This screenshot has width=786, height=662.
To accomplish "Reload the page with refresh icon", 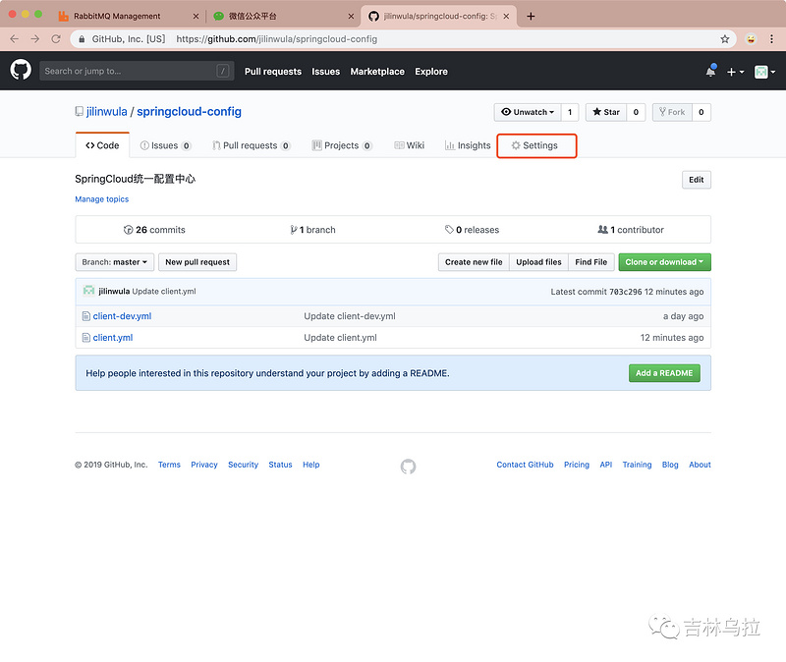I will point(56,39).
